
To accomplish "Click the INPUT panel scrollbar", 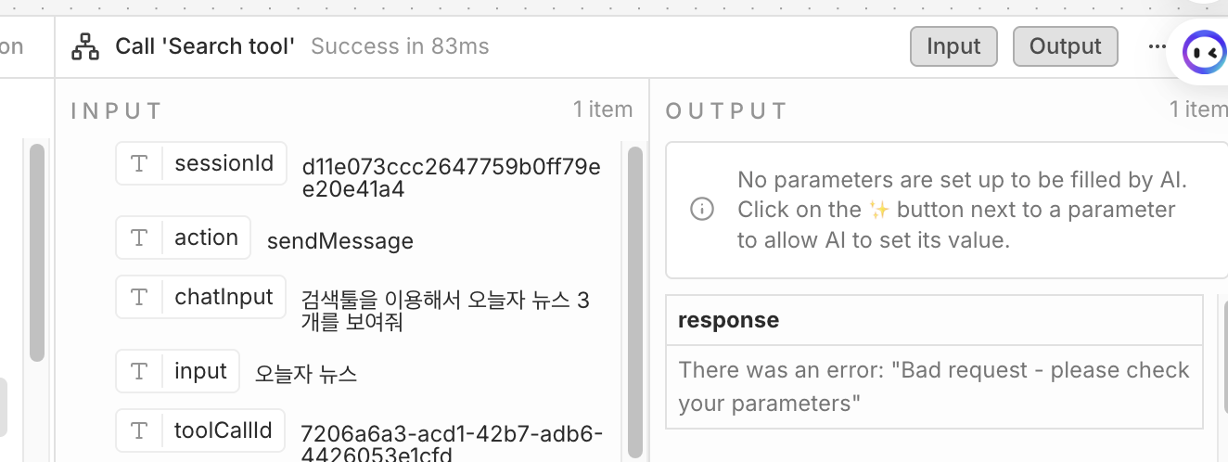I will point(635,297).
